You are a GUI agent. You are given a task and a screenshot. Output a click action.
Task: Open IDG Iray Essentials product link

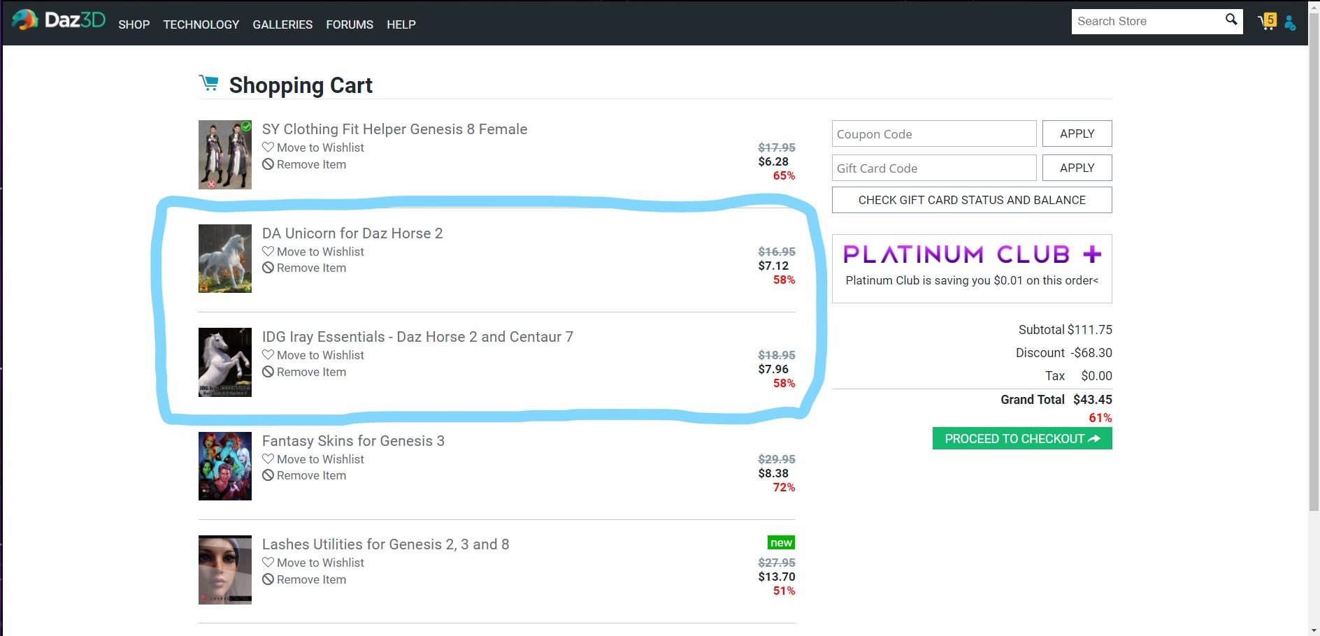[417, 337]
